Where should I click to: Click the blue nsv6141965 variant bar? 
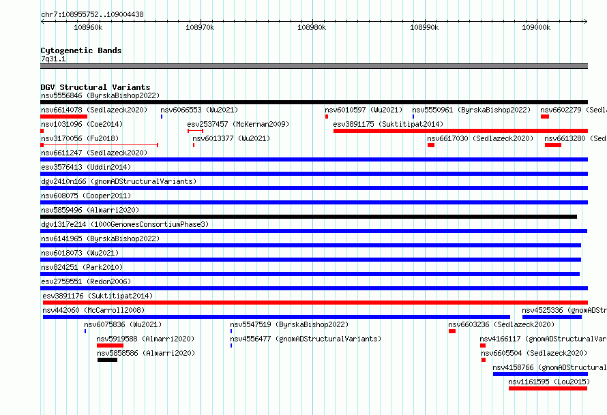(310, 245)
